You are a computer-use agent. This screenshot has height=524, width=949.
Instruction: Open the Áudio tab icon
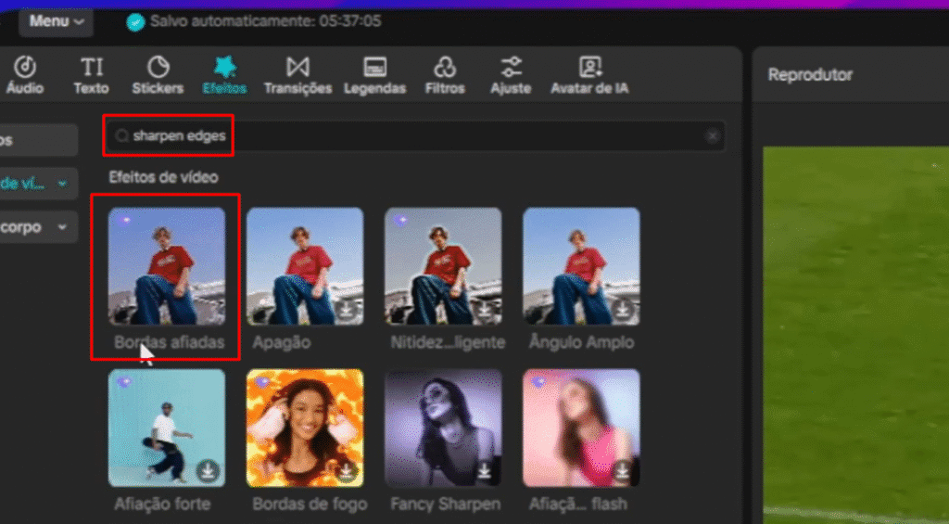(24, 68)
